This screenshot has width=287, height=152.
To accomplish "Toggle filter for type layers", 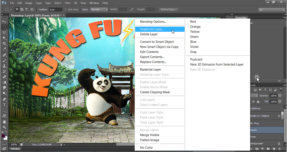I will 265,90.
